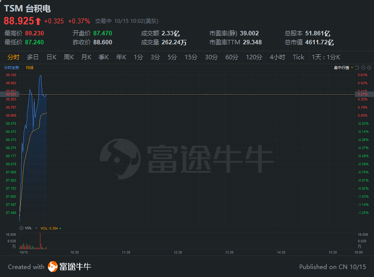Click Published on CN 10/15 footer text
The image size is (374, 277).
pos(333,267)
